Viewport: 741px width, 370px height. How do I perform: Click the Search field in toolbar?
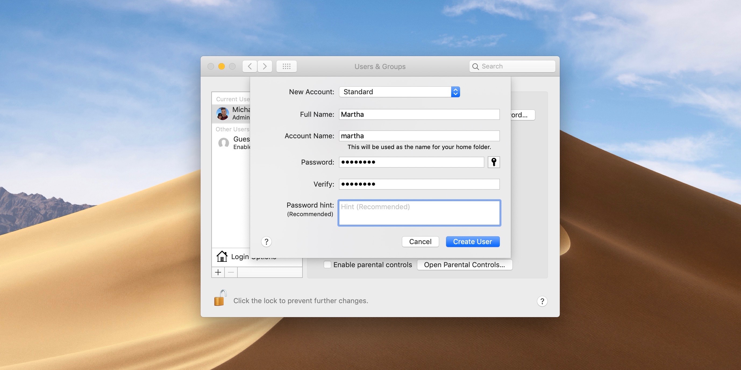pyautogui.click(x=512, y=66)
